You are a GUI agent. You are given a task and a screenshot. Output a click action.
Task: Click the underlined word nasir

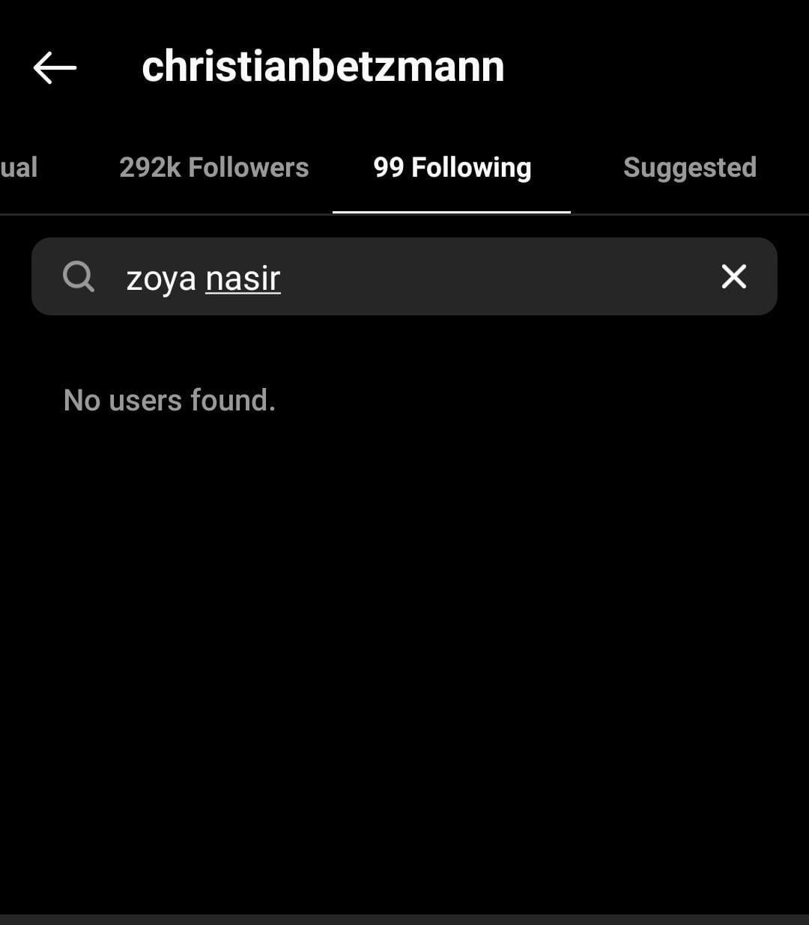[243, 279]
